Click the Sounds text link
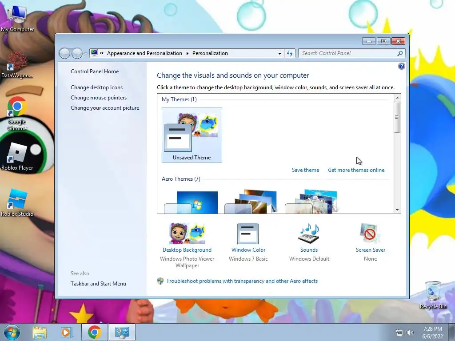455x341 pixels. [309, 250]
